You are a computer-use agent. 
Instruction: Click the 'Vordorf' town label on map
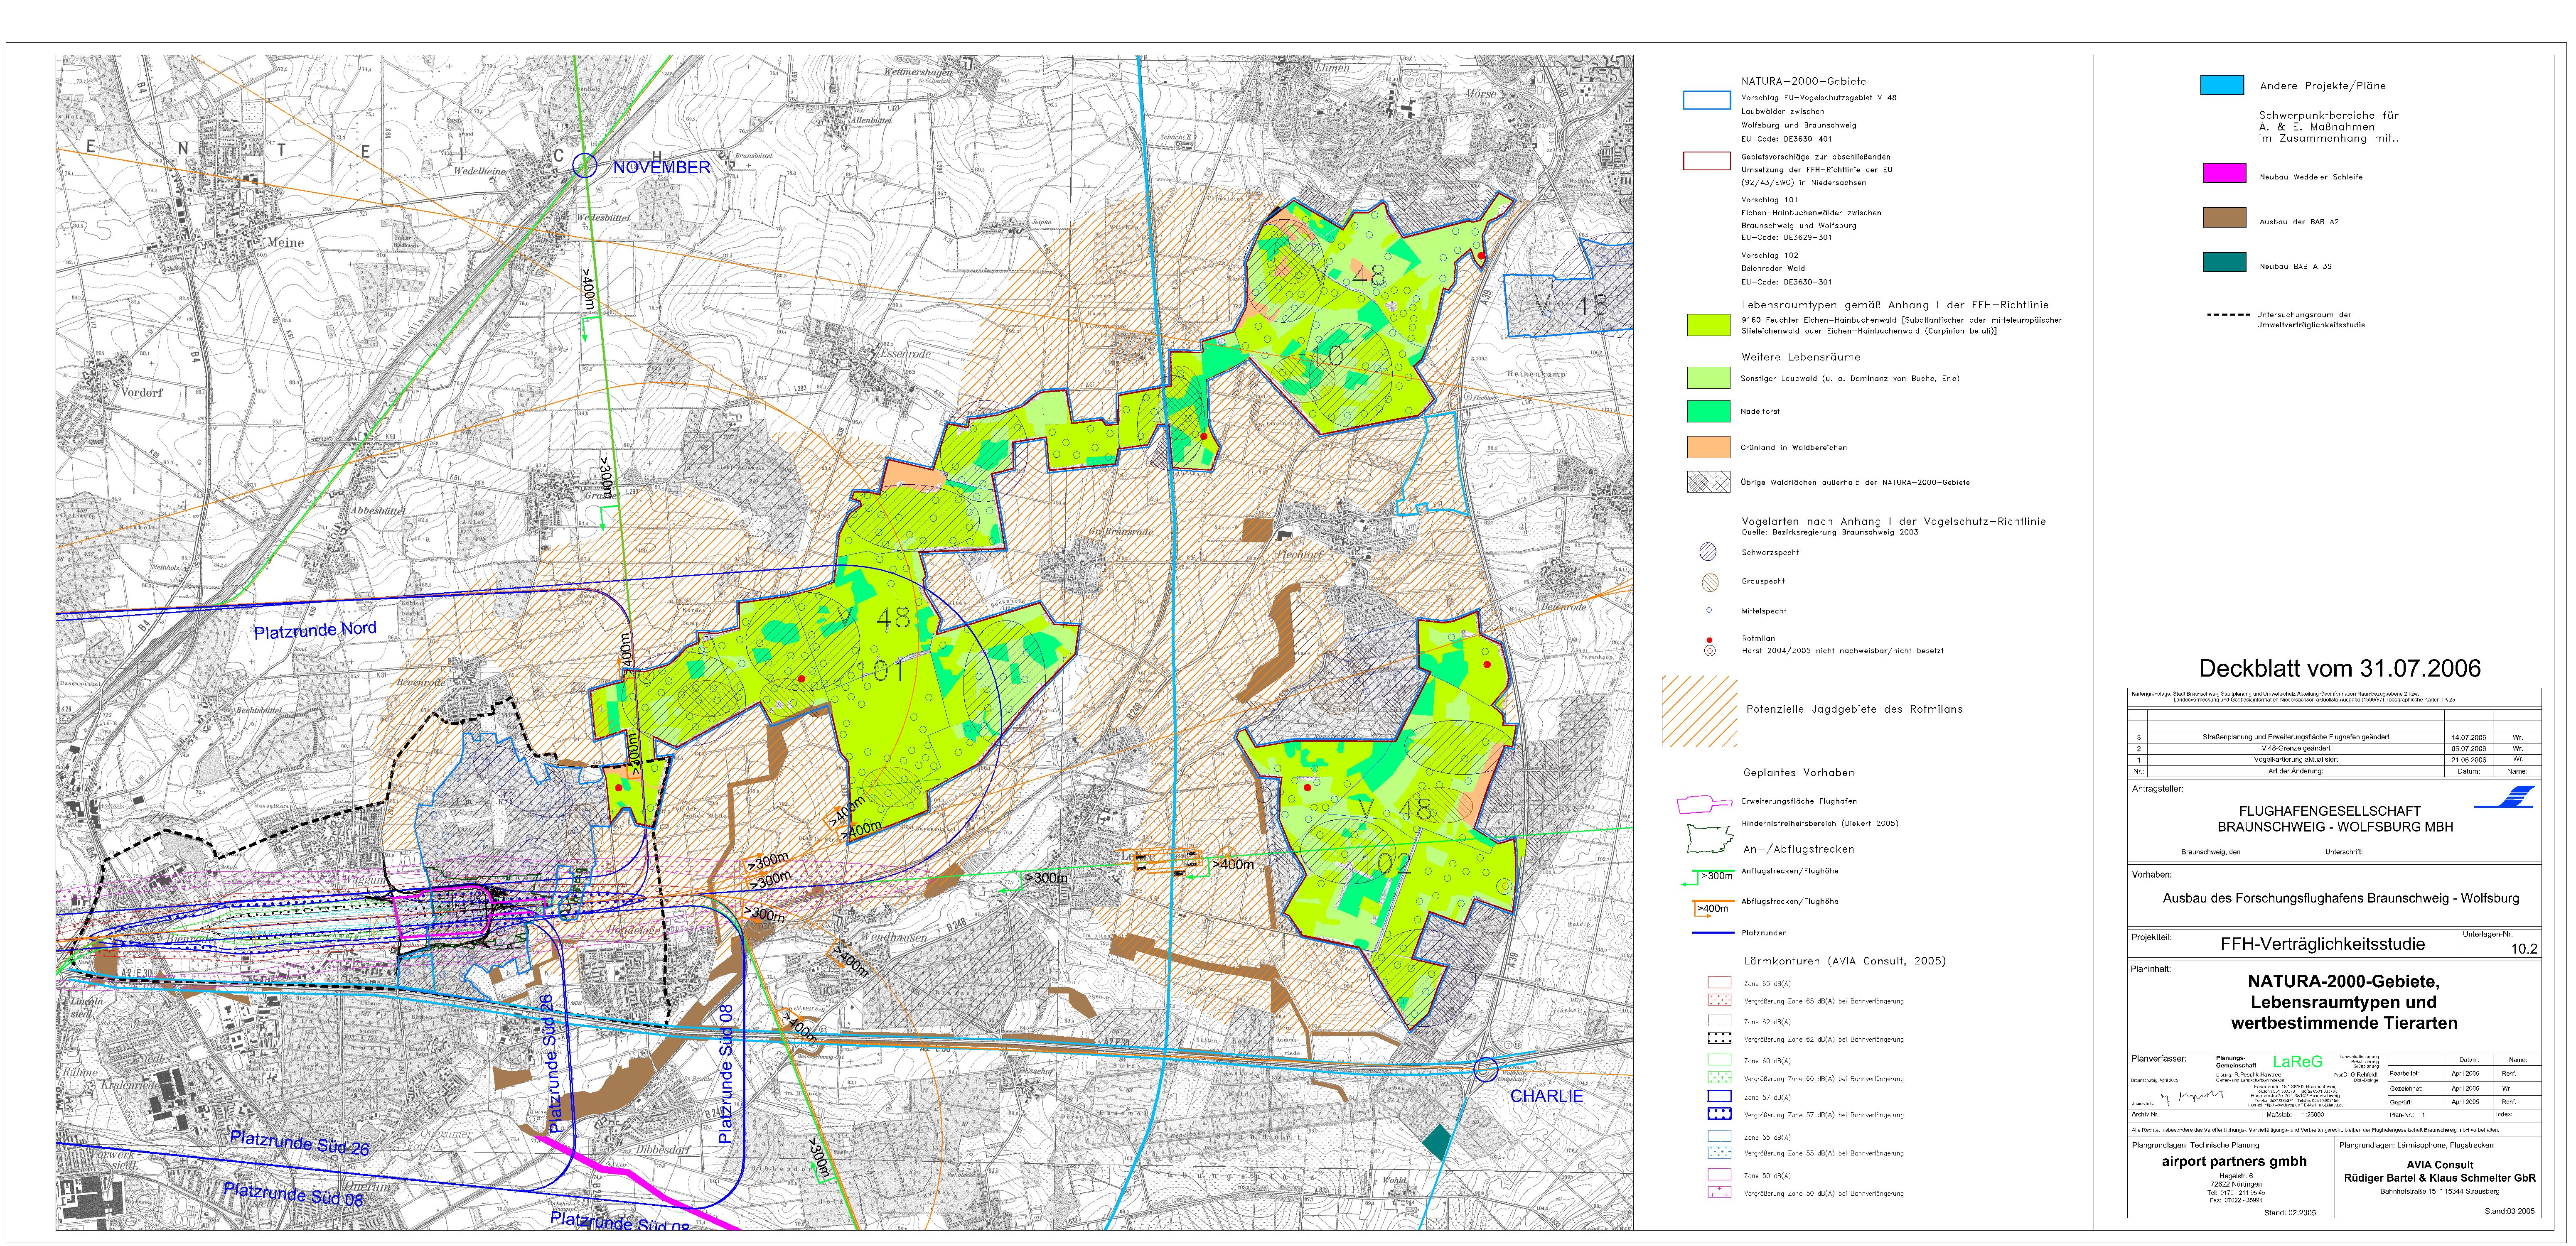coord(142,392)
